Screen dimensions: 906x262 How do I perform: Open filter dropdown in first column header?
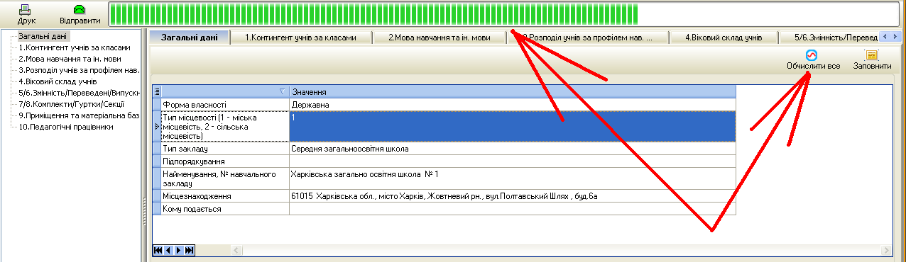click(x=282, y=91)
